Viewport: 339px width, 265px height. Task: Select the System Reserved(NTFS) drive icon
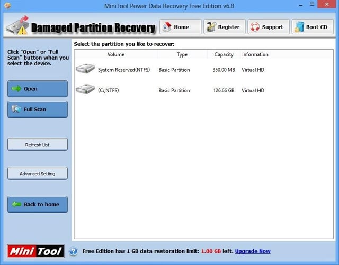point(85,69)
